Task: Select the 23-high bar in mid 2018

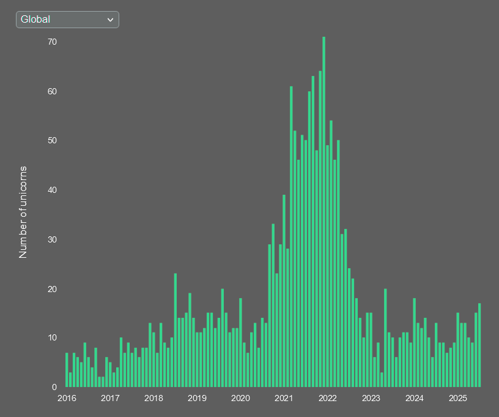Action: (175, 331)
